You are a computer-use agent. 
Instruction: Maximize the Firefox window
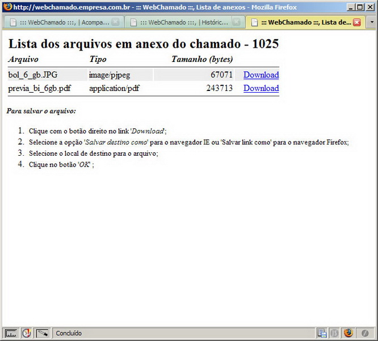(x=360, y=7)
